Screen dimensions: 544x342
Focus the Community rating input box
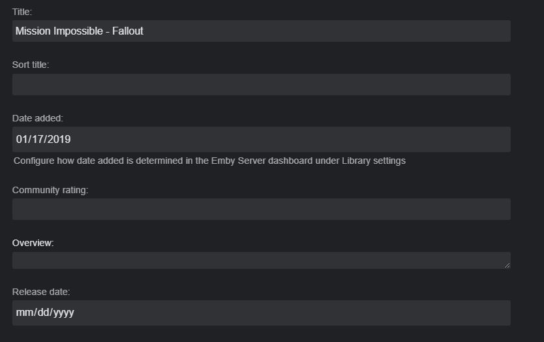pyautogui.click(x=261, y=209)
